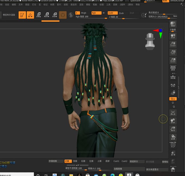Viewport: 185px width, 176px height.
Task: Open the 灯光 (Light) menu
Action: click(x=34, y=5)
